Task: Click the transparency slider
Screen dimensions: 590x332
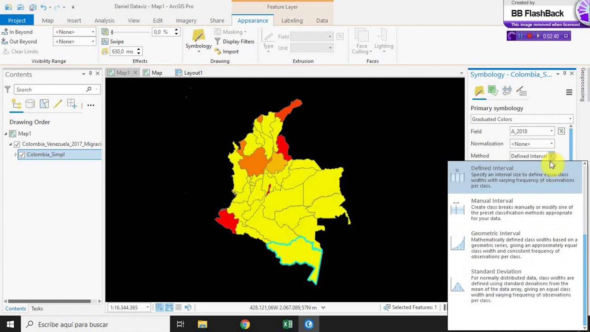Action: pyautogui.click(x=130, y=32)
